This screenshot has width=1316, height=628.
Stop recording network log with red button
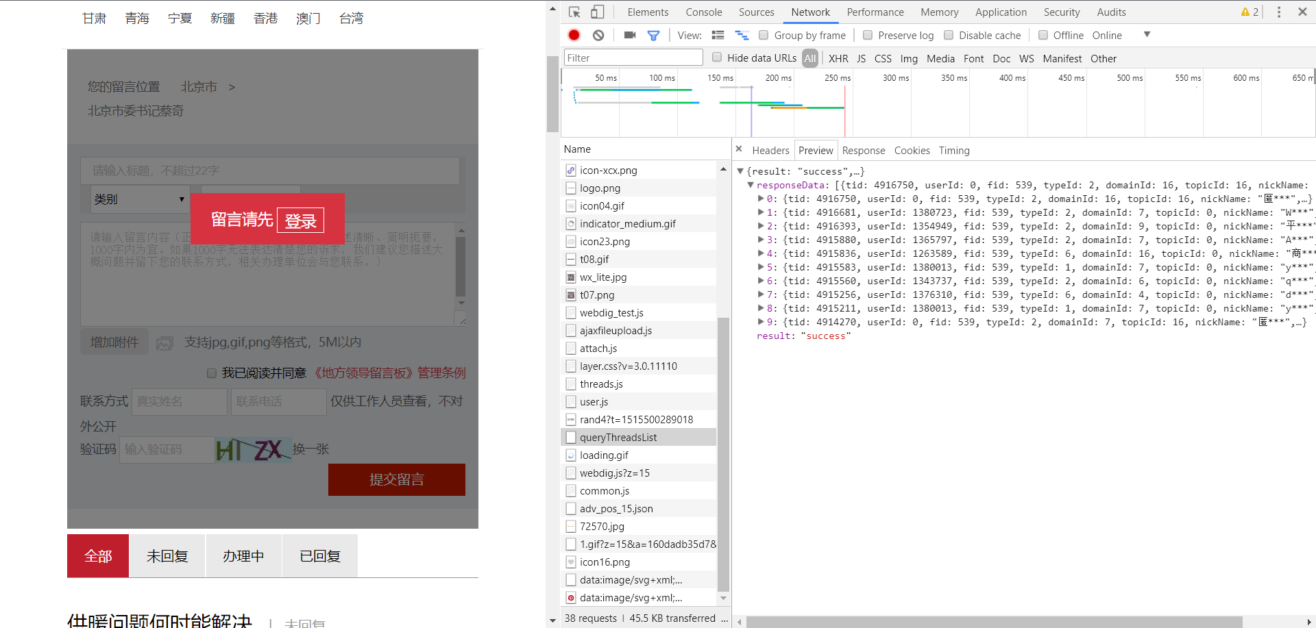[x=574, y=35]
